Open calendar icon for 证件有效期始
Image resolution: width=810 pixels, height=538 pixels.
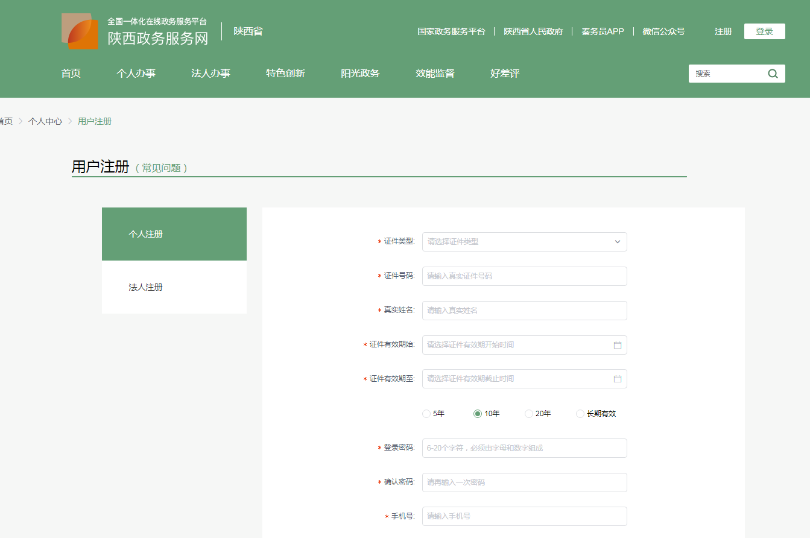point(617,345)
